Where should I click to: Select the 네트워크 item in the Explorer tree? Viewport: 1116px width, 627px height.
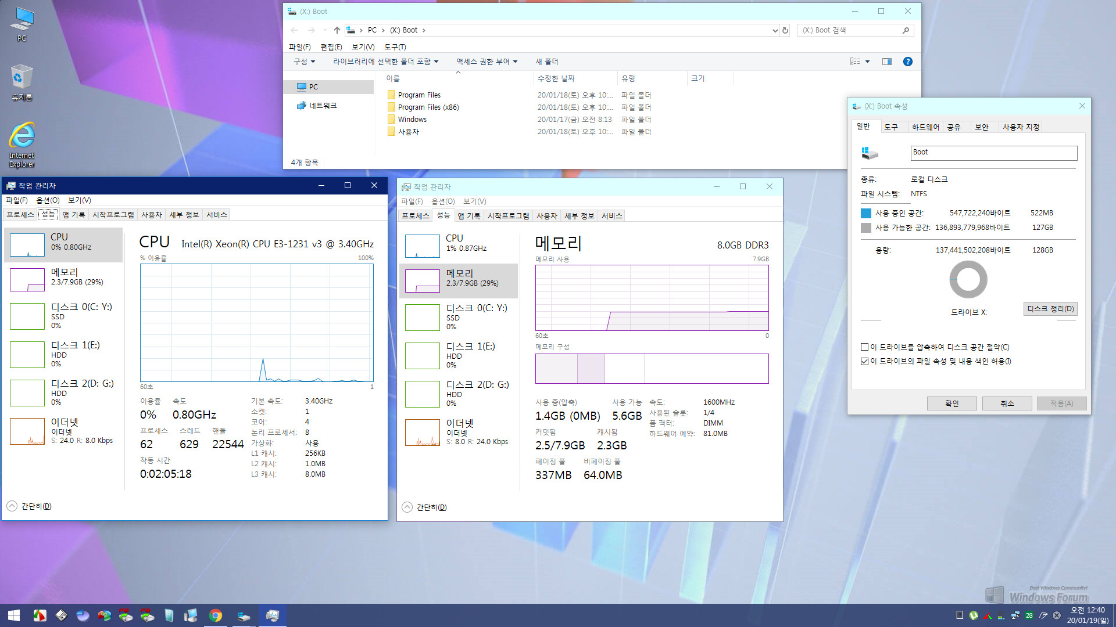(x=317, y=106)
